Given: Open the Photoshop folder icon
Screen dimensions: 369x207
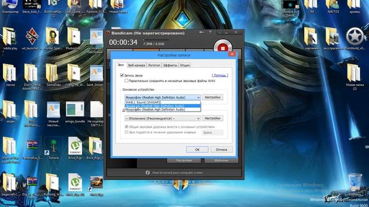Looking at the screenshot, I should click(x=74, y=39).
